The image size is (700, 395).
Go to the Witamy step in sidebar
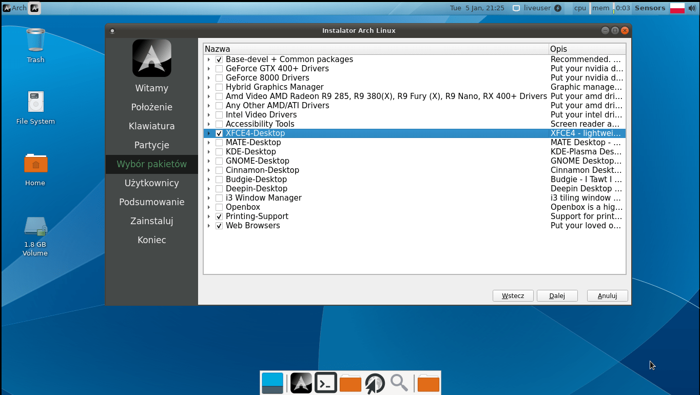point(152,88)
